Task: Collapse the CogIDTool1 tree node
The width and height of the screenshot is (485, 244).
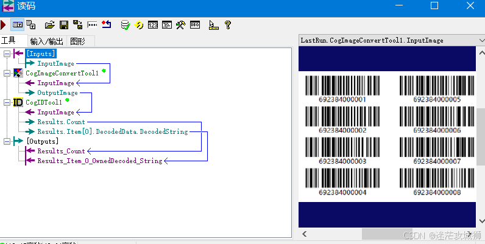Action: (x=7, y=103)
